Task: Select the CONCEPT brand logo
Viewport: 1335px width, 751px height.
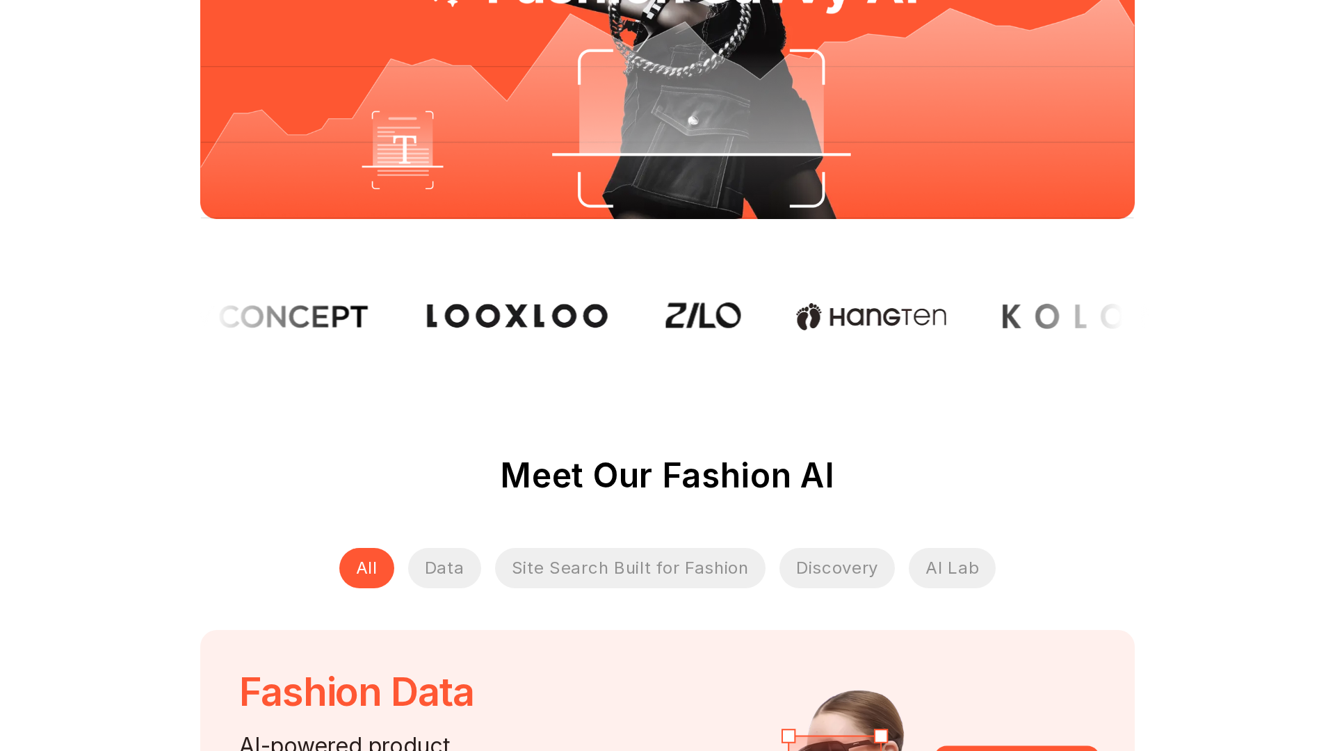Action: pos(293,317)
